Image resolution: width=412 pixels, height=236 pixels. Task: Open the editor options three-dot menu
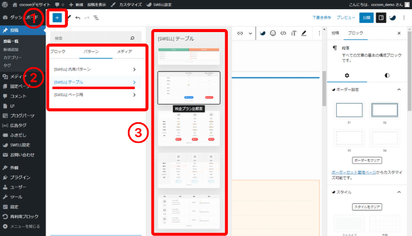404,18
